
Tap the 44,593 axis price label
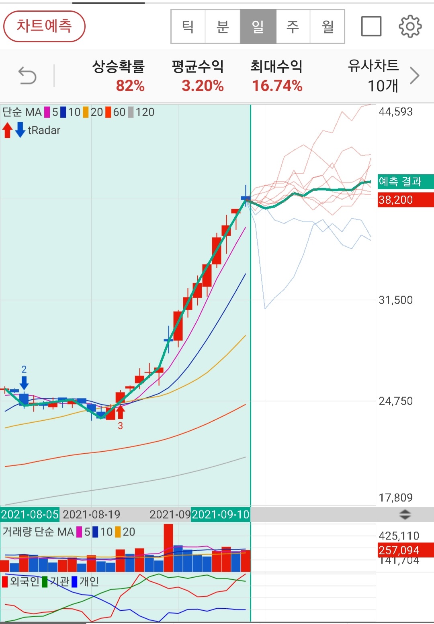(396, 112)
